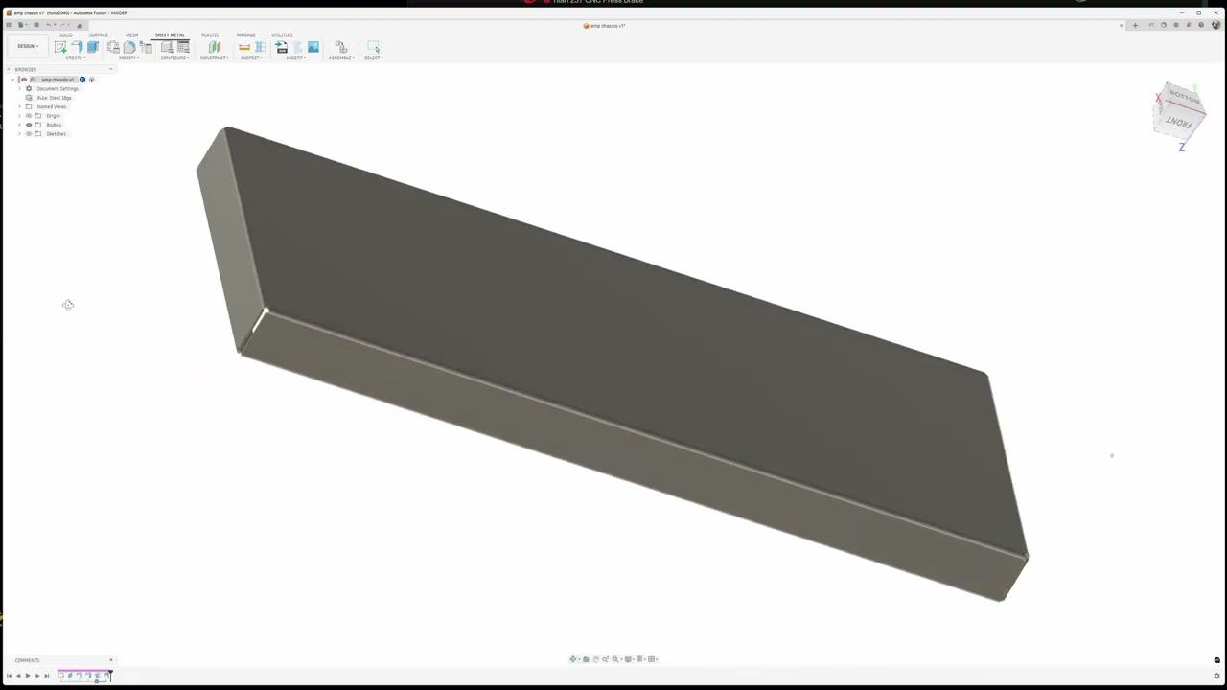Viewport: 1227px width, 690px height.
Task: Click the Undo arrow icon
Action: click(x=50, y=25)
